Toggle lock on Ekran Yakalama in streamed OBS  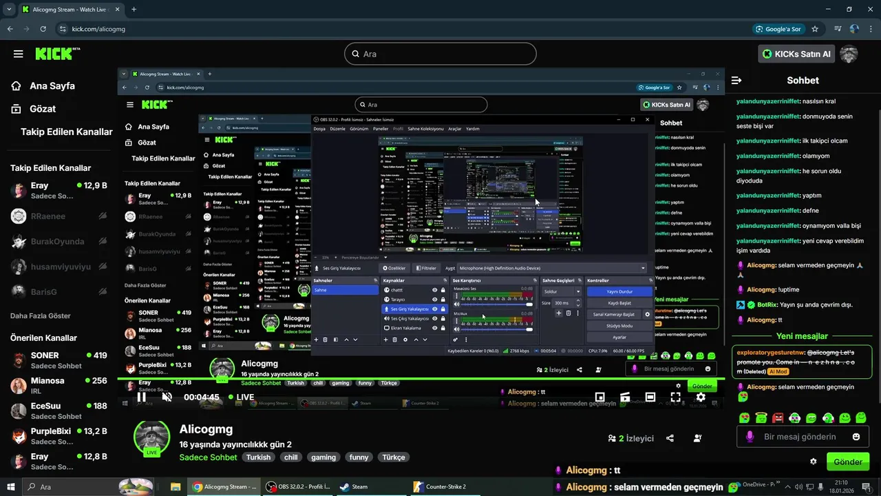443,328
